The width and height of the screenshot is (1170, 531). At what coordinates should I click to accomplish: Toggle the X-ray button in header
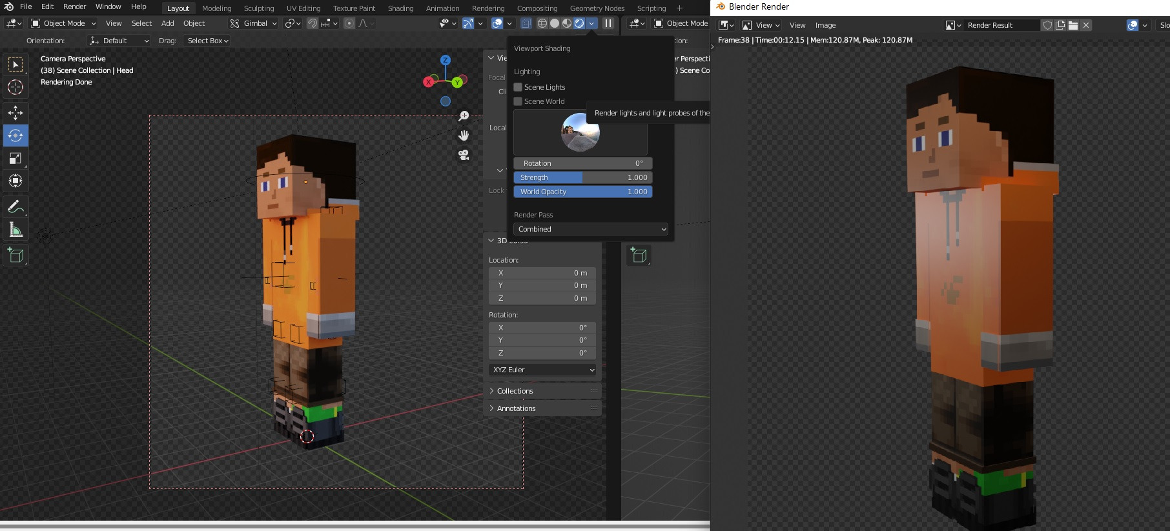tap(526, 23)
